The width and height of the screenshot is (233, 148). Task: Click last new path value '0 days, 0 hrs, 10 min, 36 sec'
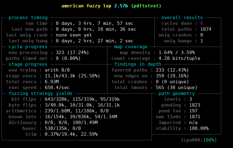96,29
